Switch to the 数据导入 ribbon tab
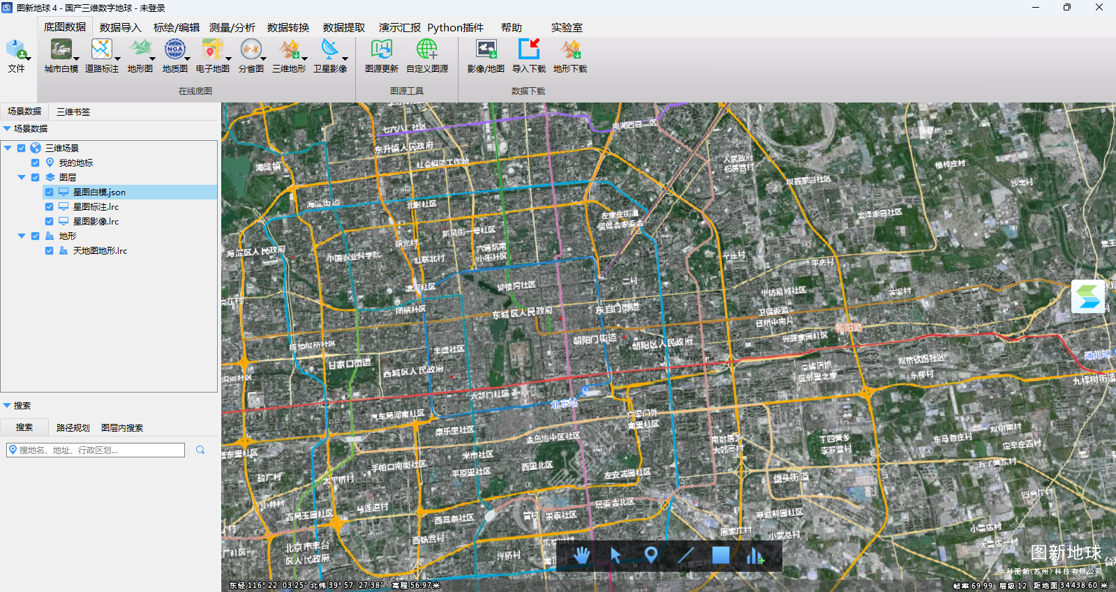This screenshot has width=1116, height=592. point(120,28)
